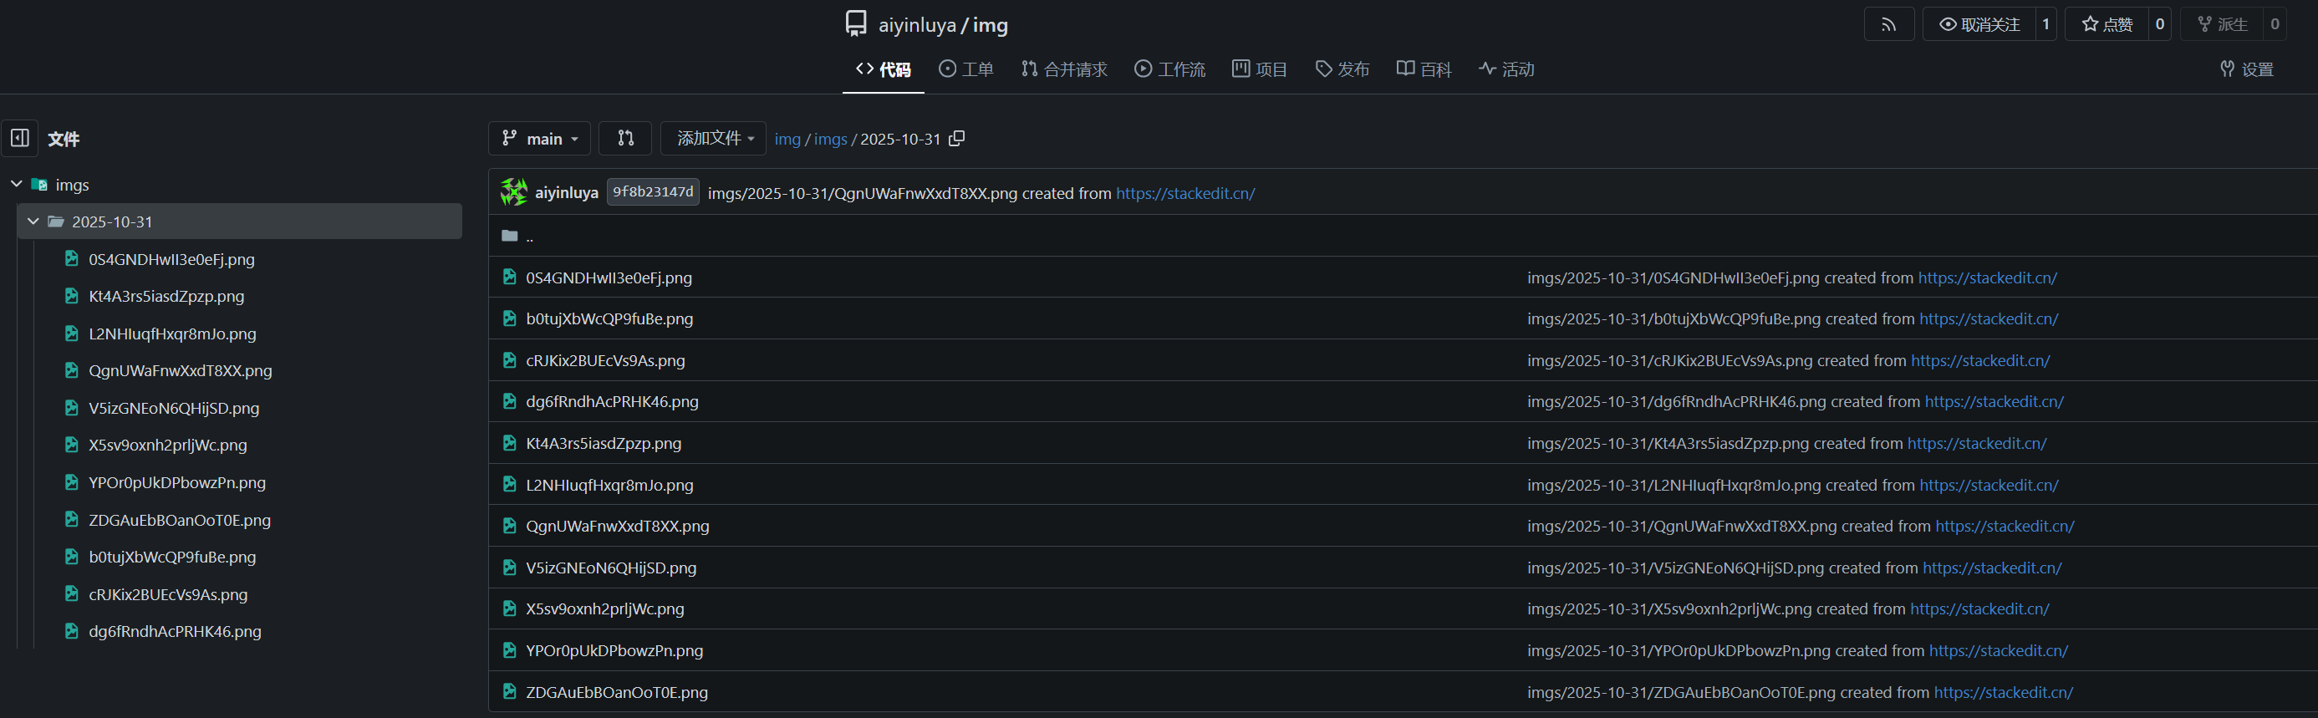Open stackedit.cn link in V5izGNEoN6QHijSD.png commit row

pyautogui.click(x=1992, y=568)
